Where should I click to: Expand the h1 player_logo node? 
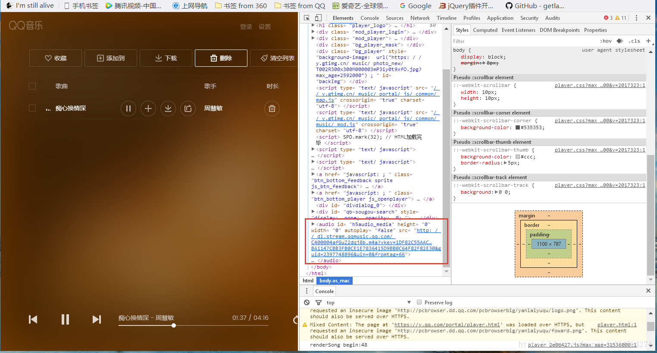(313, 26)
